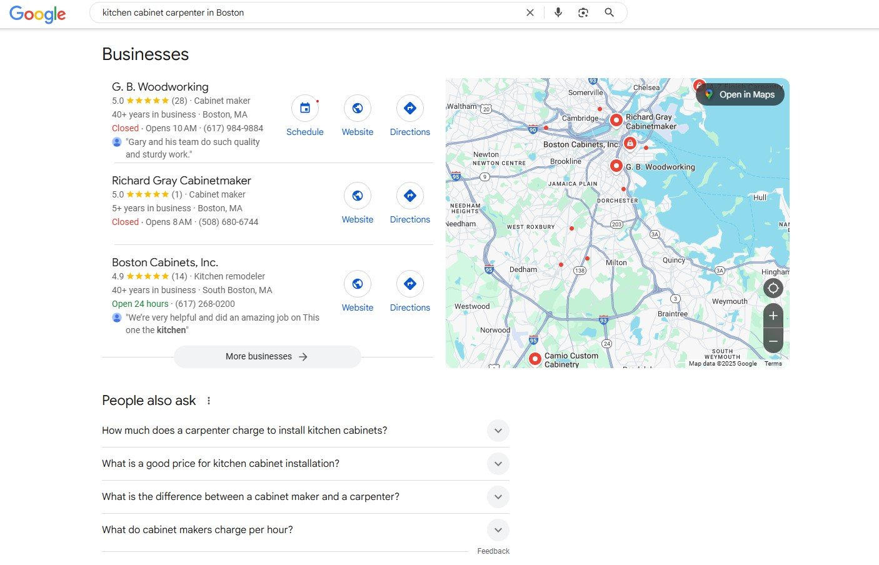Screen dimensions: 879x565
Task: Click the 'We're very helpful' review snippet
Action: (223, 324)
